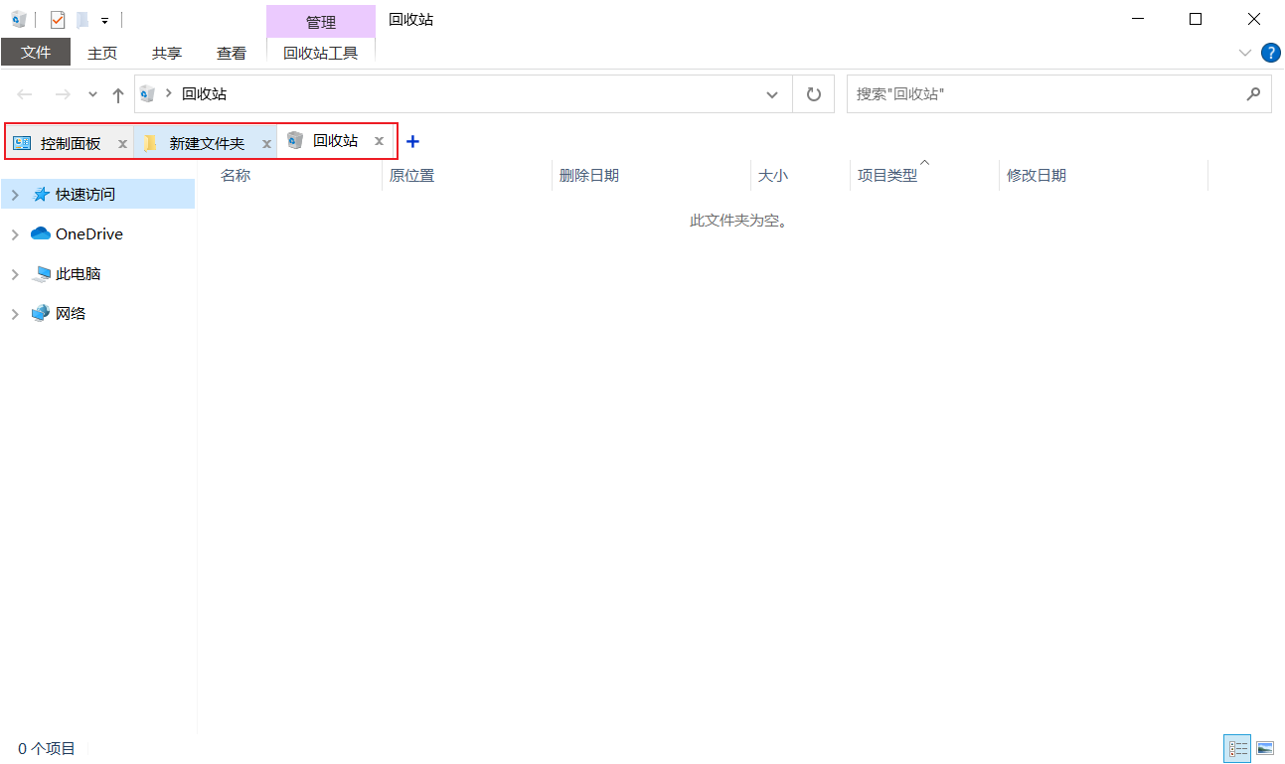The height and width of the screenshot is (764, 1285).
Task: Expand the 此电脑 tree node
Action: click(x=15, y=274)
